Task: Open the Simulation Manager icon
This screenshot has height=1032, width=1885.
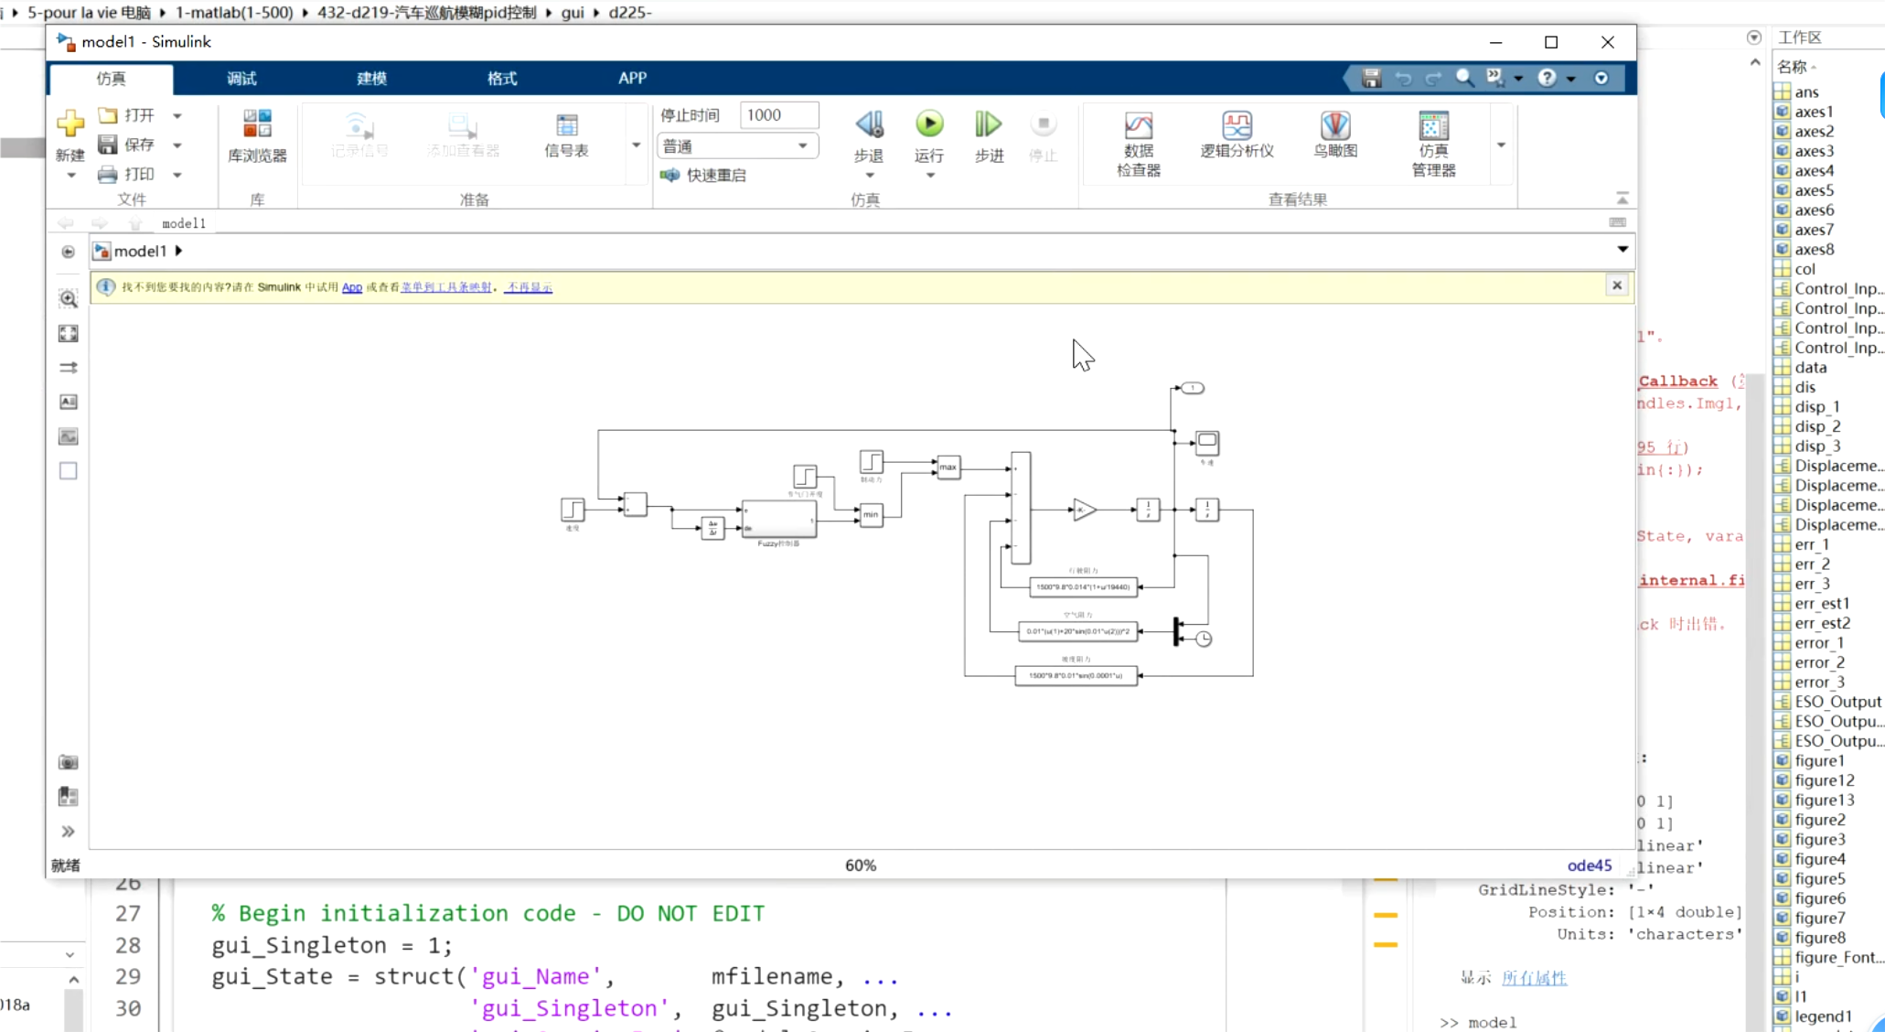Action: (x=1433, y=126)
